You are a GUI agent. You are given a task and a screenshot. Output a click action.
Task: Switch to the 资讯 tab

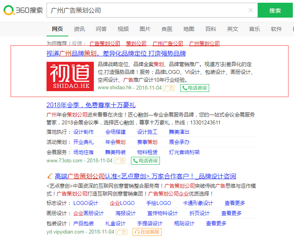click(79, 29)
